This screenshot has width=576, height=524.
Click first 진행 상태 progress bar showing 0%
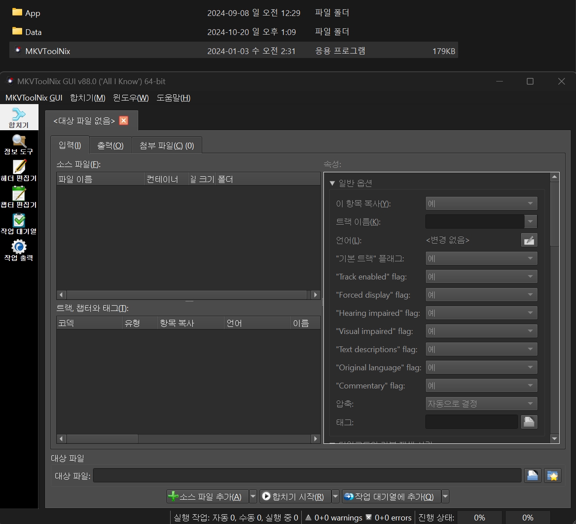point(479,517)
